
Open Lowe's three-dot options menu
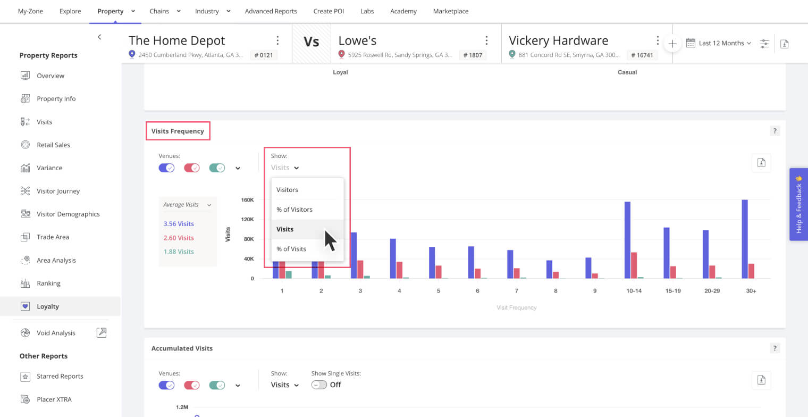click(486, 40)
